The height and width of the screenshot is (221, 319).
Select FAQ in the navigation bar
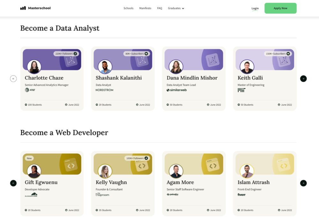(x=159, y=8)
